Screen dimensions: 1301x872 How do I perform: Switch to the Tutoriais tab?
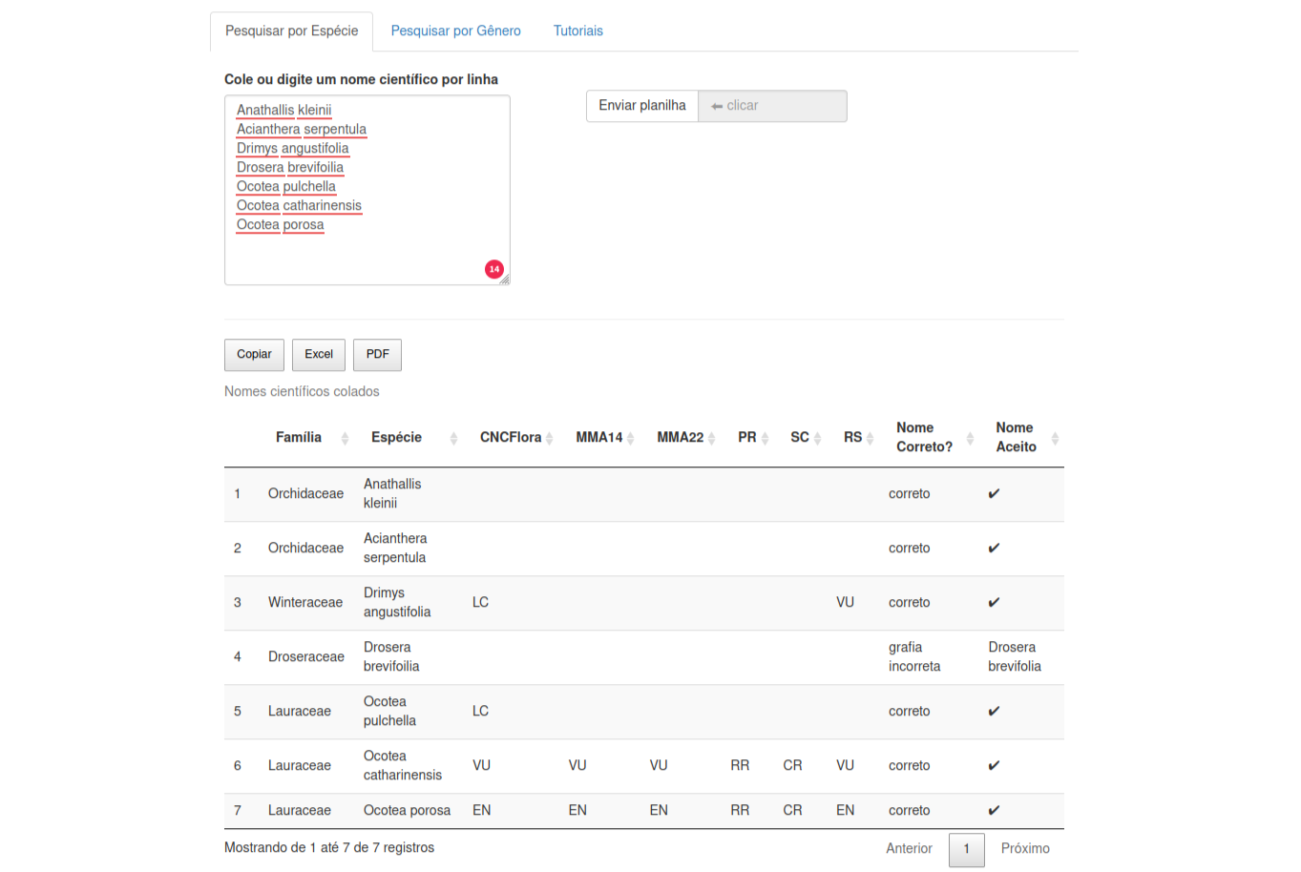577,31
